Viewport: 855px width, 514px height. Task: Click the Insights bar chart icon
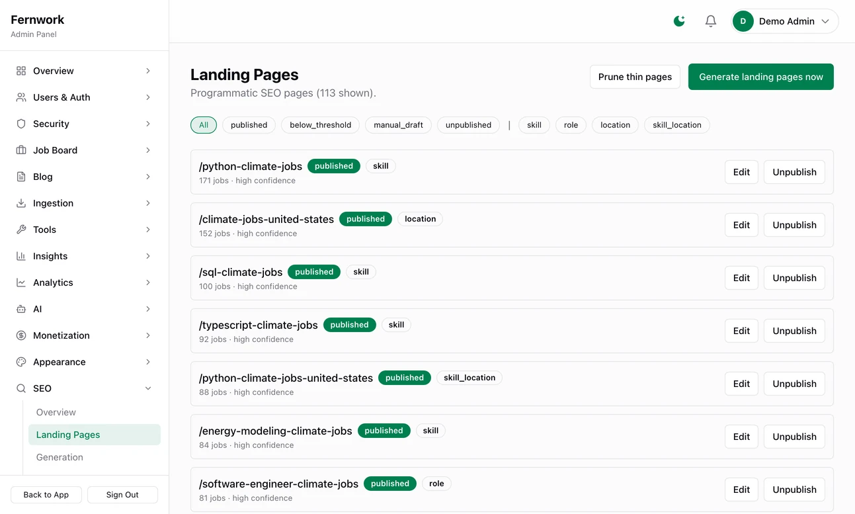(21, 256)
